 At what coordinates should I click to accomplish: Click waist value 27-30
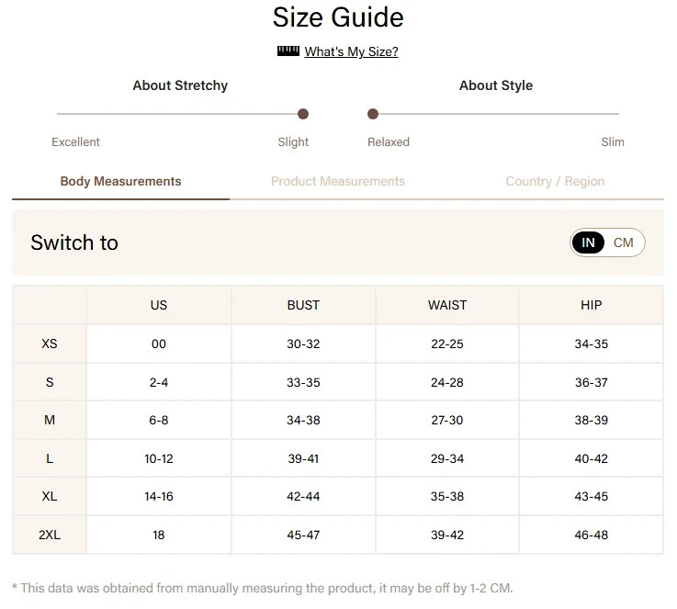447,420
